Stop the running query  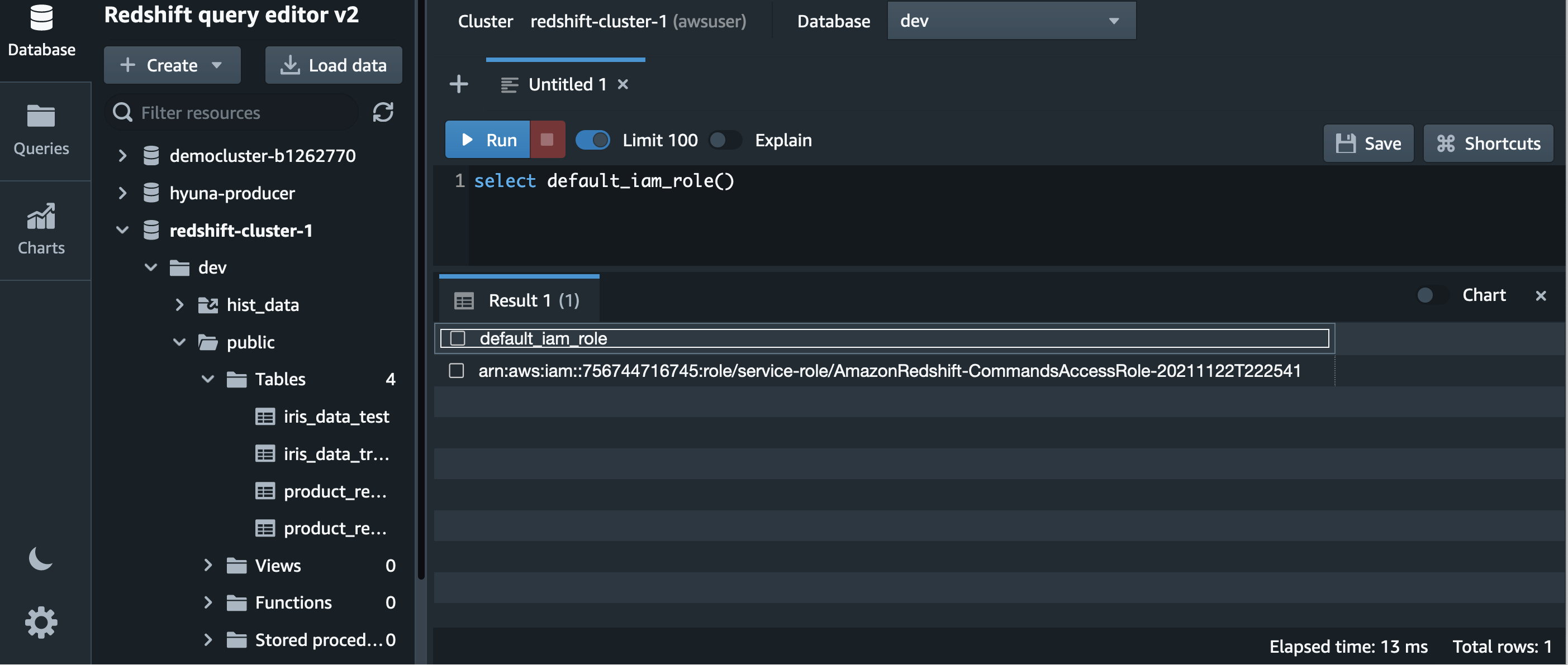click(x=547, y=140)
